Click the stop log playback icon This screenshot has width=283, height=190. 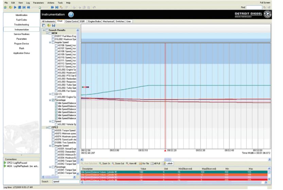(x=20, y=7)
